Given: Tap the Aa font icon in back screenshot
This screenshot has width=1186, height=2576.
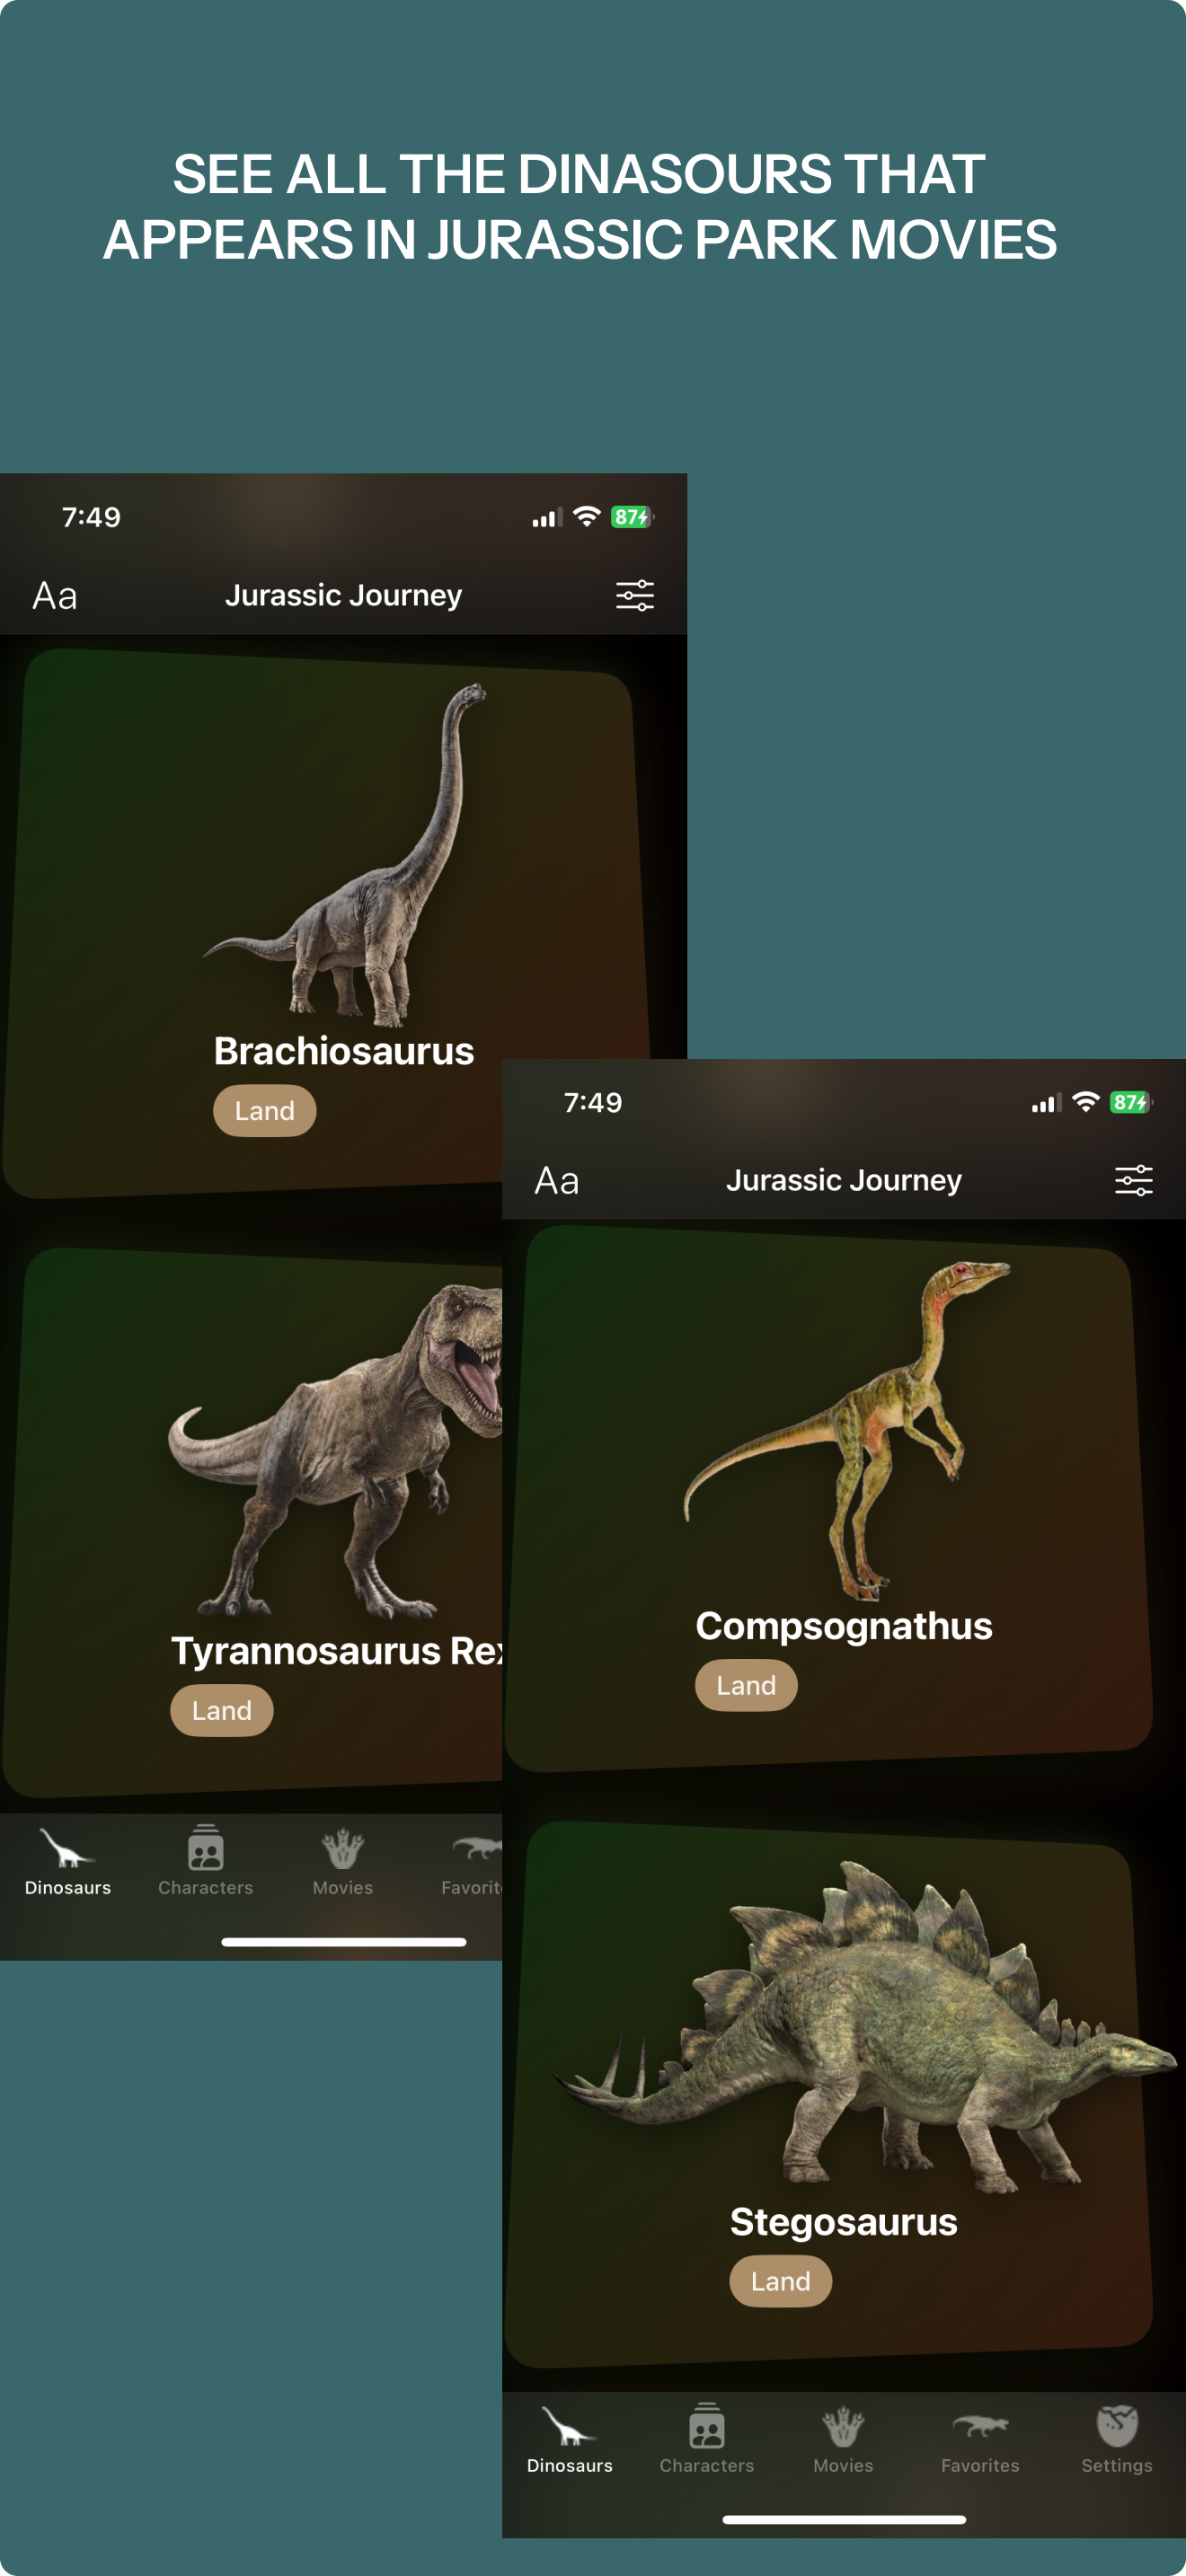Looking at the screenshot, I should [55, 596].
